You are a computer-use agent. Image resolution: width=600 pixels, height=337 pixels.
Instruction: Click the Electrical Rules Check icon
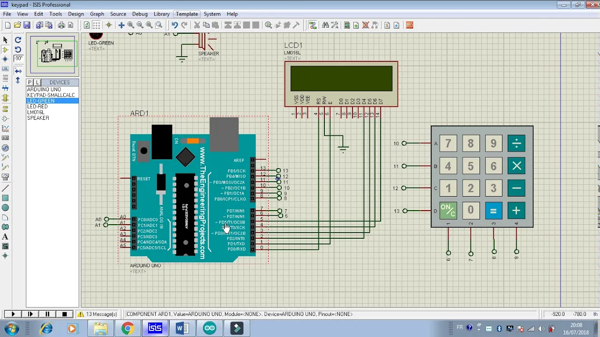point(397,25)
